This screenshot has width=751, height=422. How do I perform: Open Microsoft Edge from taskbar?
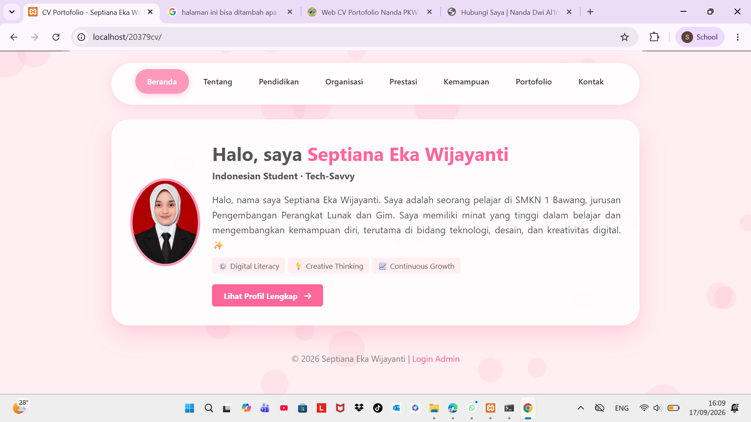tap(453, 408)
